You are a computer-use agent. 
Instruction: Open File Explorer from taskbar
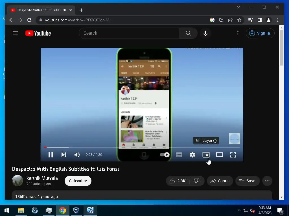point(21,210)
